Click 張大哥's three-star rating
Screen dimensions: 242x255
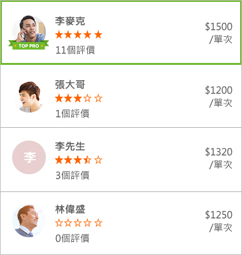point(79,99)
